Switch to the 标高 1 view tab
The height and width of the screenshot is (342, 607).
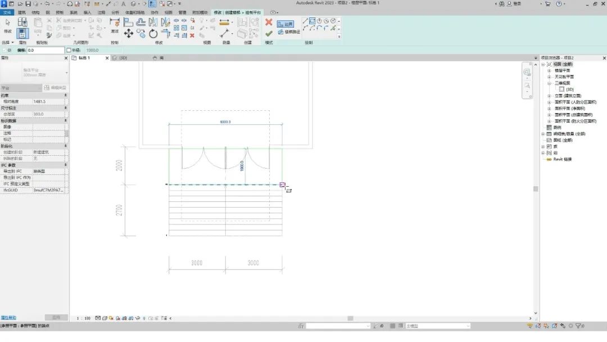pos(84,58)
